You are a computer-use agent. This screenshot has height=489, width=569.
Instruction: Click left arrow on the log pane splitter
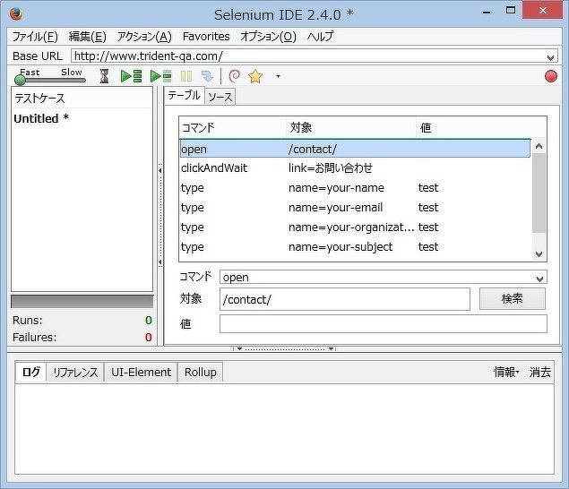[239, 348]
